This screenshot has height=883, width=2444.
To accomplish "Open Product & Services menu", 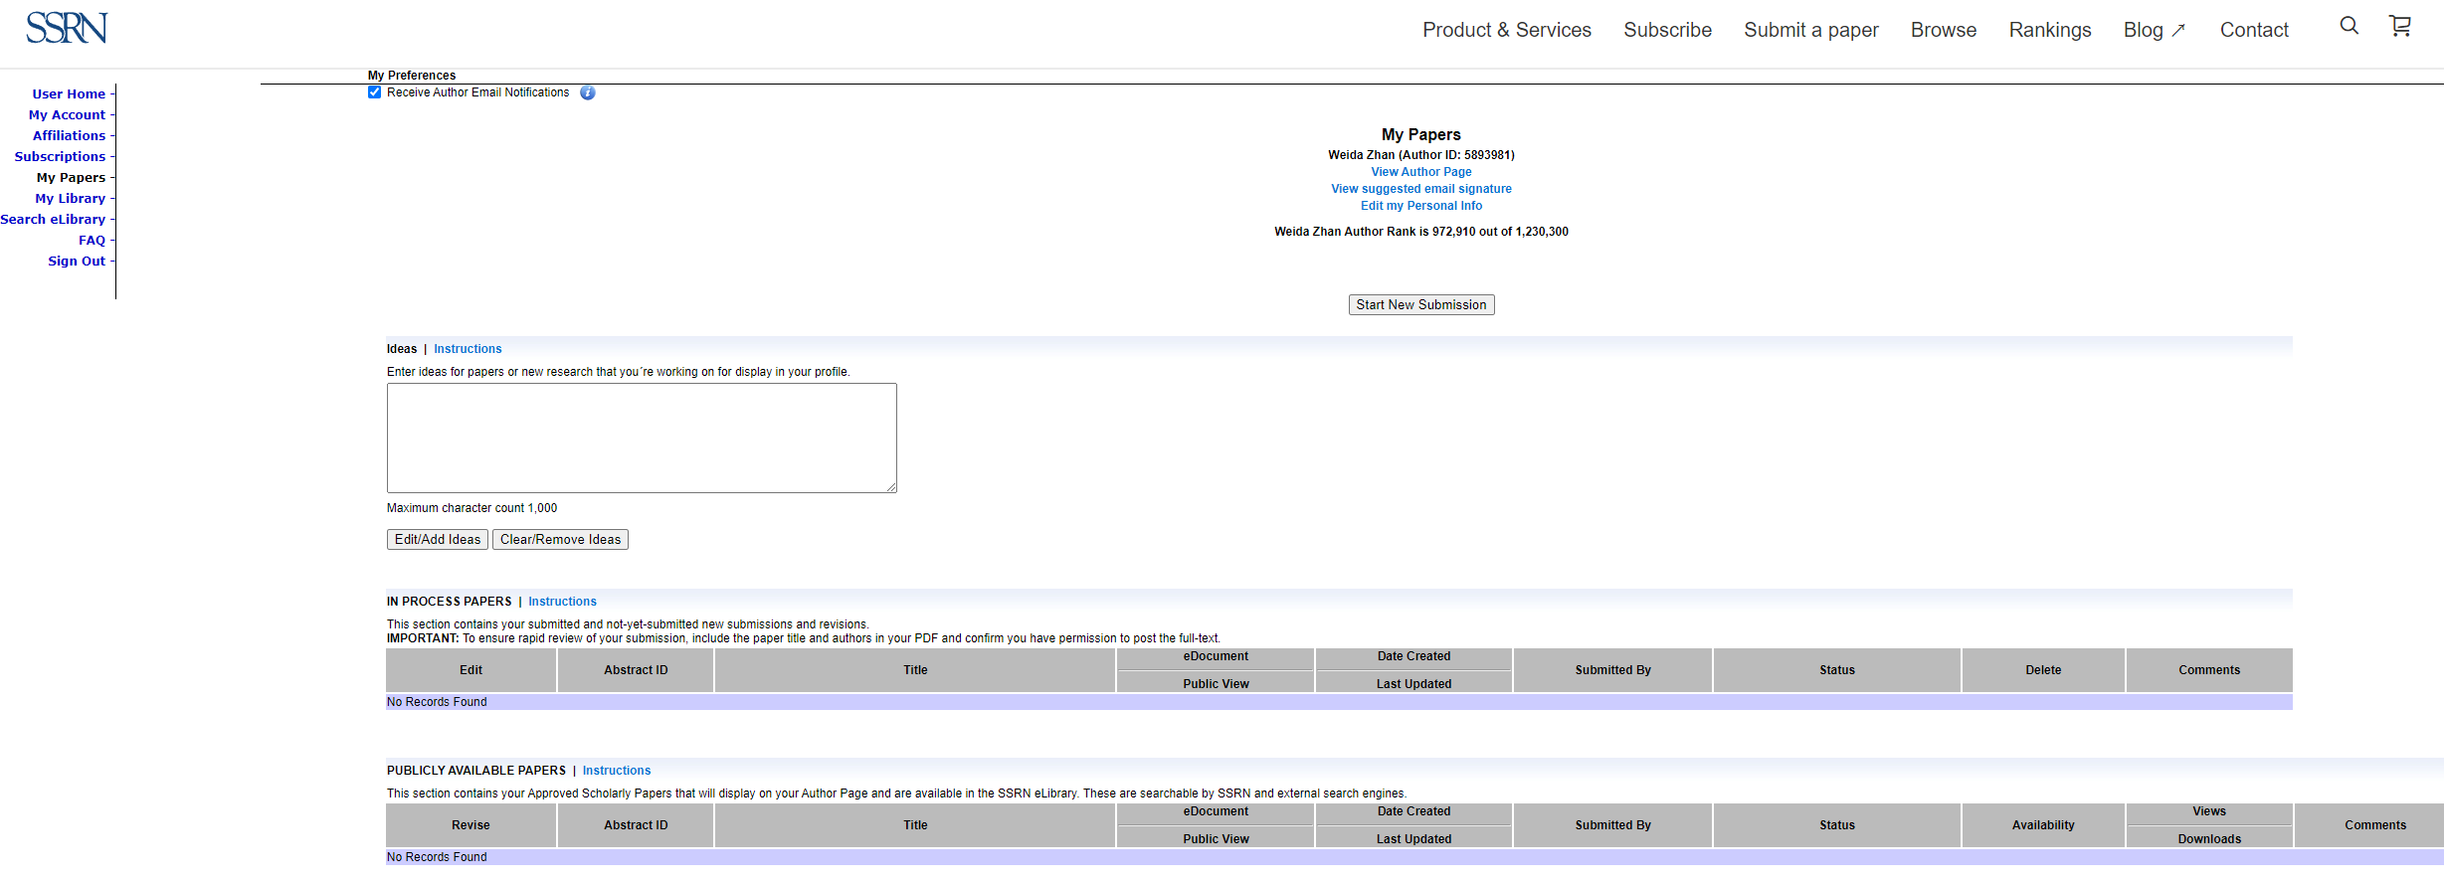I will (1507, 30).
